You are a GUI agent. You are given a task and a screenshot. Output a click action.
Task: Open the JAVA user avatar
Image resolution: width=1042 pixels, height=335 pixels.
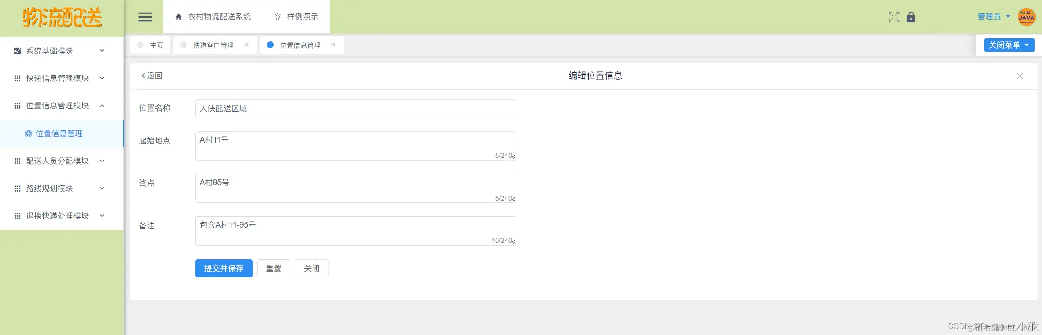coord(1026,17)
